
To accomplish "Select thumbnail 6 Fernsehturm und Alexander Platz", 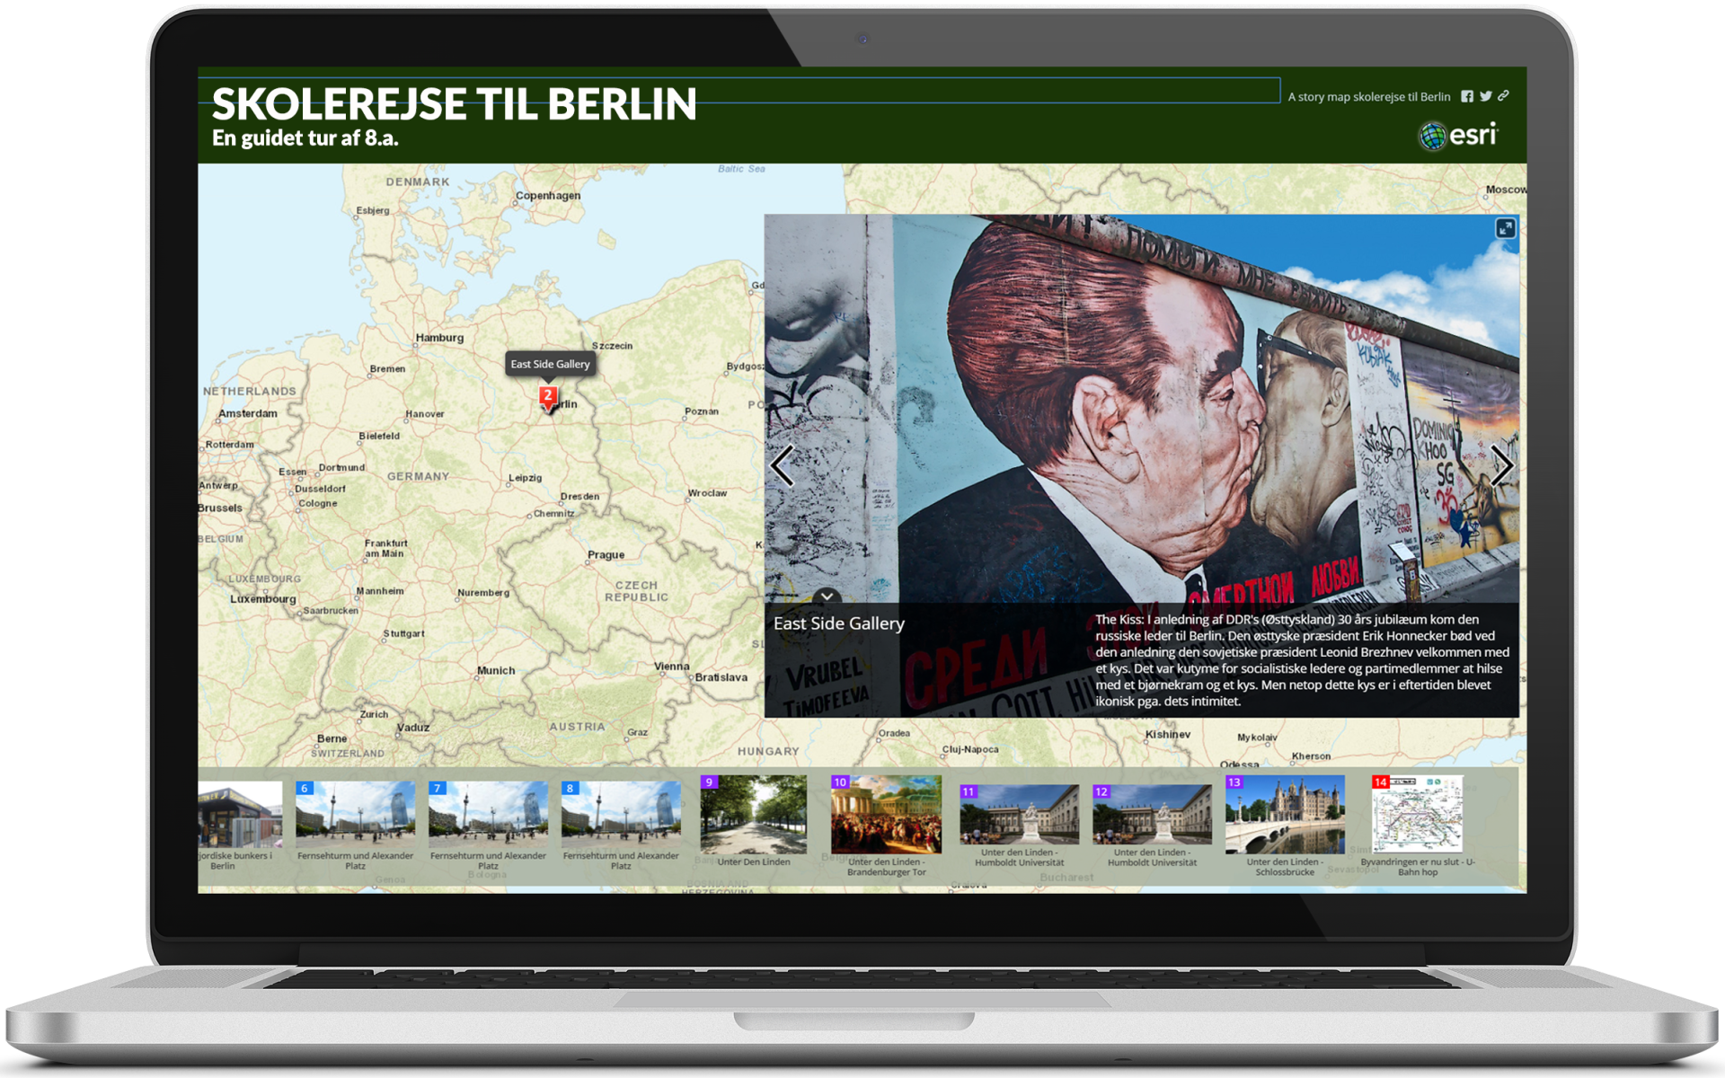I will pyautogui.click(x=356, y=816).
